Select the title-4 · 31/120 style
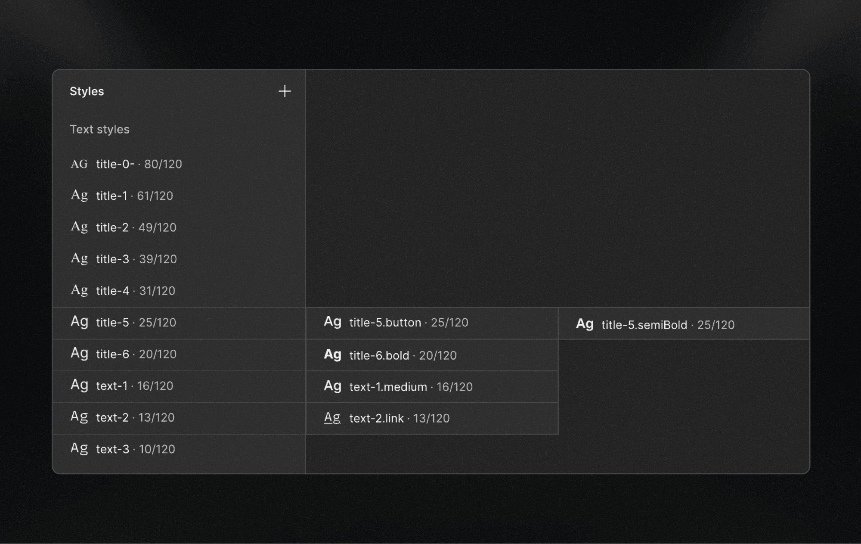The width and height of the screenshot is (861, 544). [135, 290]
